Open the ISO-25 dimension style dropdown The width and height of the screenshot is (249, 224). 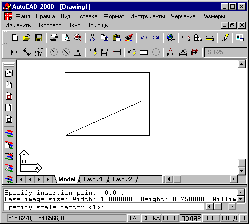(225, 52)
